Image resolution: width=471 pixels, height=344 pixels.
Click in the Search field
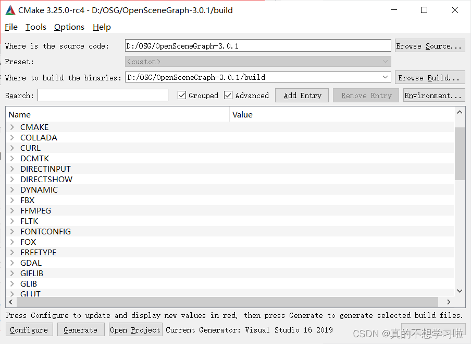pos(103,95)
